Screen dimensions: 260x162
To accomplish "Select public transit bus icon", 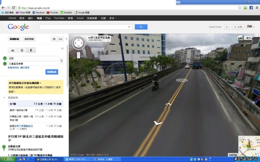I will 22,50.
